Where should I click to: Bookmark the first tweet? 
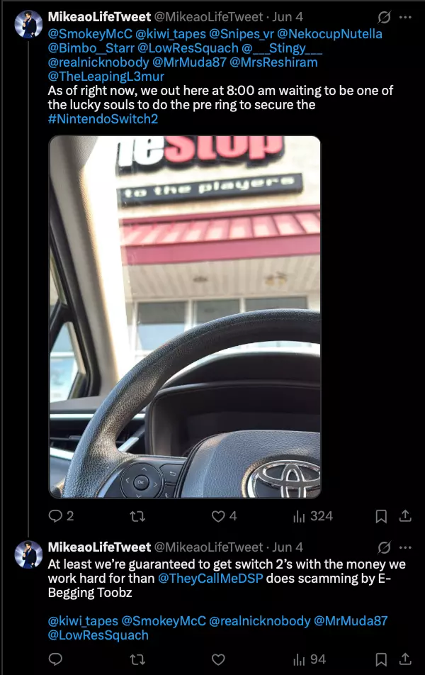pos(381,515)
